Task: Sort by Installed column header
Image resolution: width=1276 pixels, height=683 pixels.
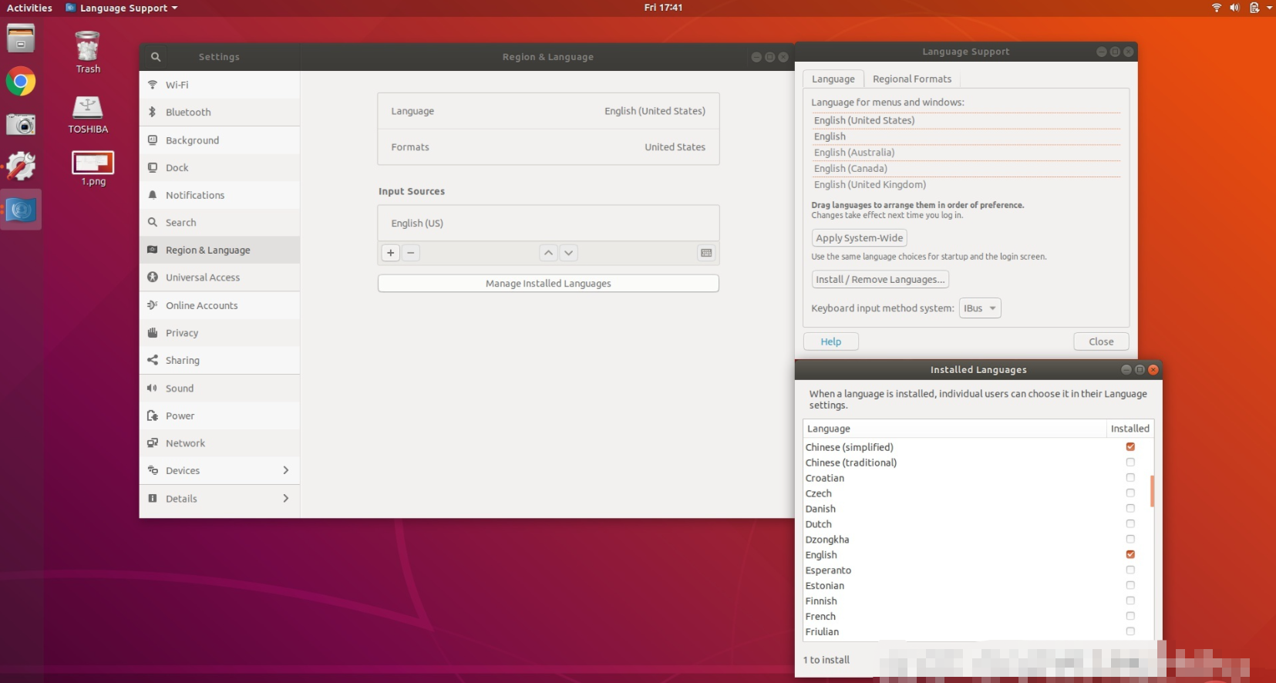Action: click(x=1130, y=429)
